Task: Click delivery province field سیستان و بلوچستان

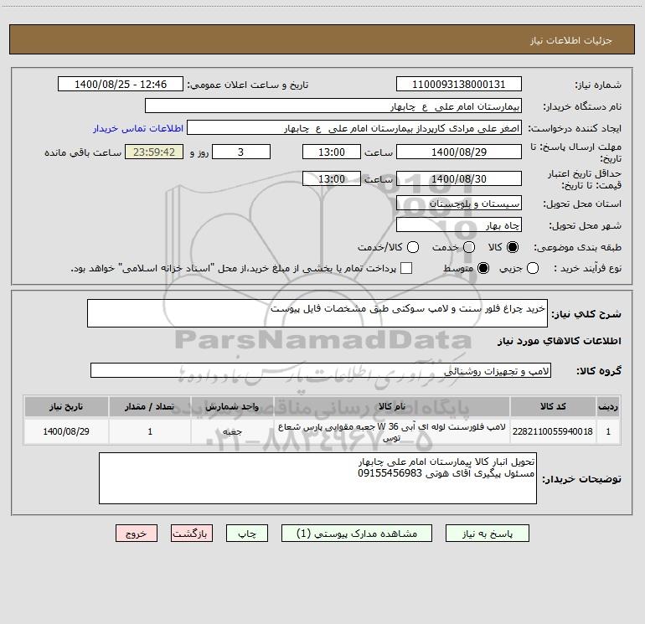Action: pyautogui.click(x=459, y=203)
